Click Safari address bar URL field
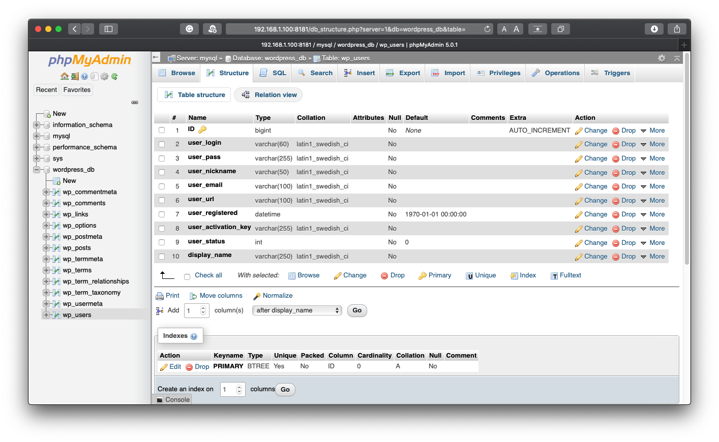 (360, 29)
